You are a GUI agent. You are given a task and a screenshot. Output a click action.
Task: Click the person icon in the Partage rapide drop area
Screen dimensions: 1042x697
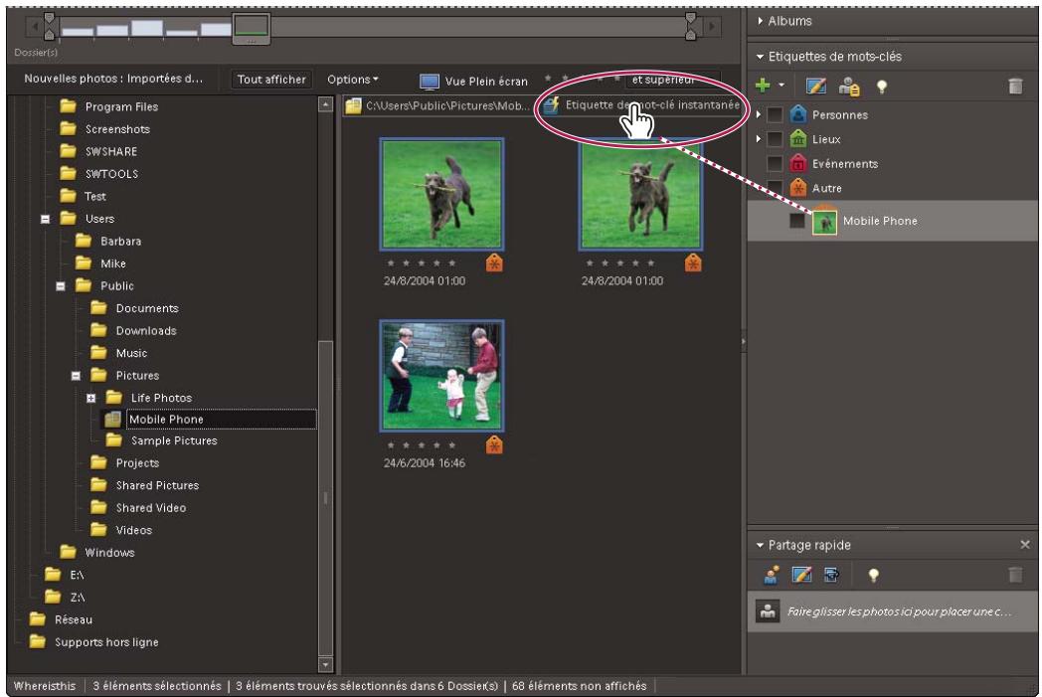point(768,611)
